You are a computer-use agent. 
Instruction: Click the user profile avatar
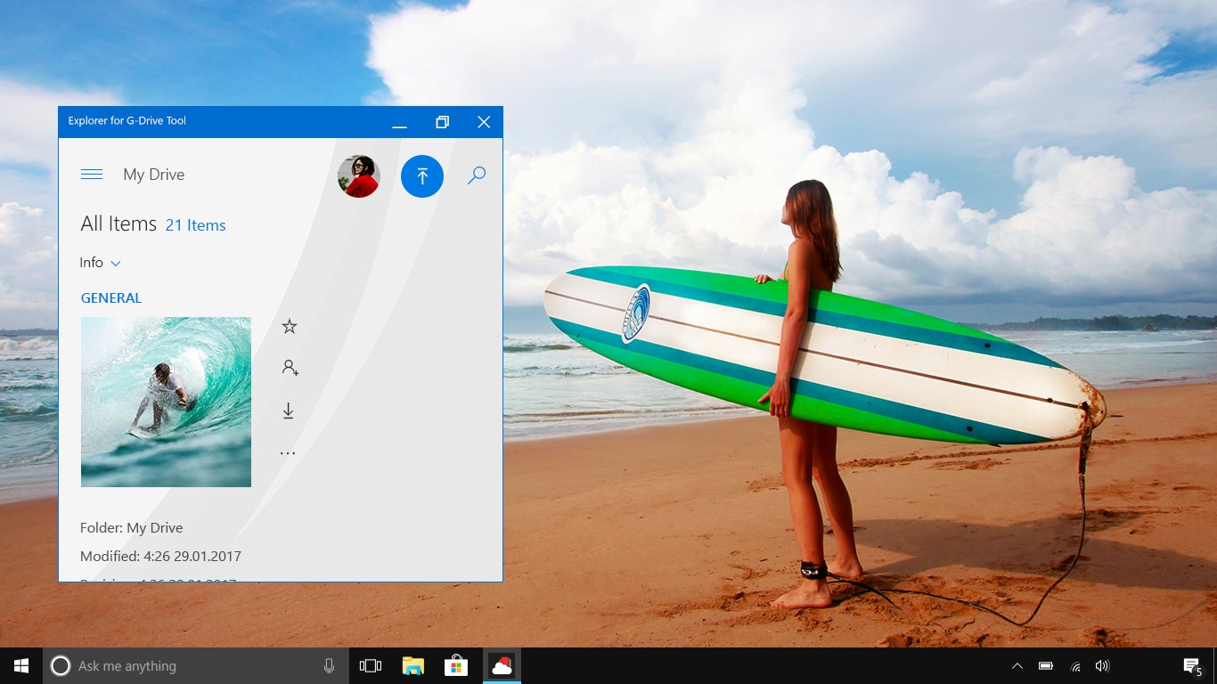point(359,176)
